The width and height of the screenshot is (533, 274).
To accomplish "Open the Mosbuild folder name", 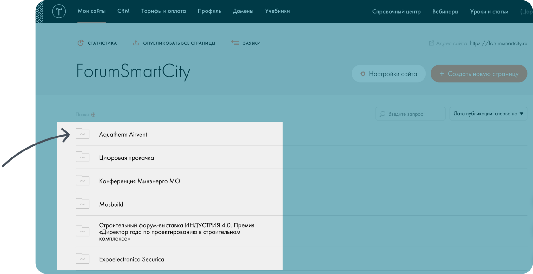I will click(111, 204).
